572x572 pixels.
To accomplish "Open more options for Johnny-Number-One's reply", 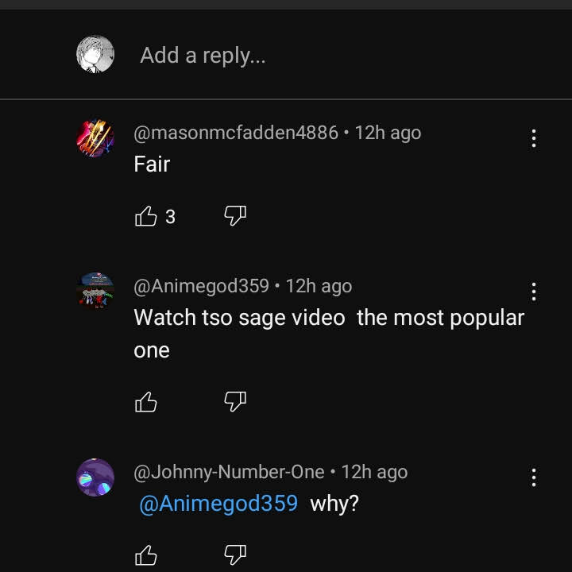I will pyautogui.click(x=534, y=477).
